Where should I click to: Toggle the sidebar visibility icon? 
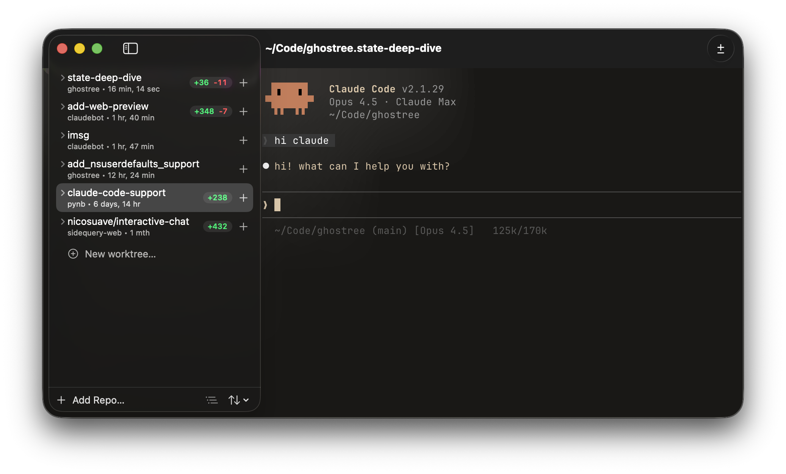130,48
